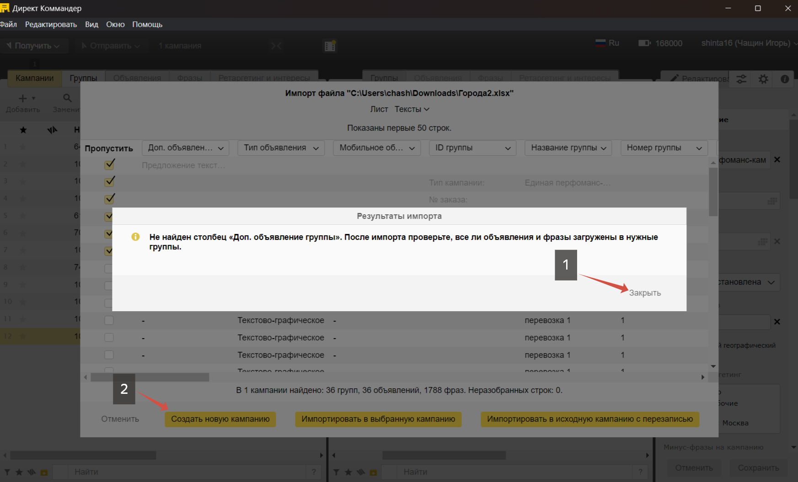Click scroll-down arrow of import table
This screenshot has width=798, height=482.
(x=713, y=366)
